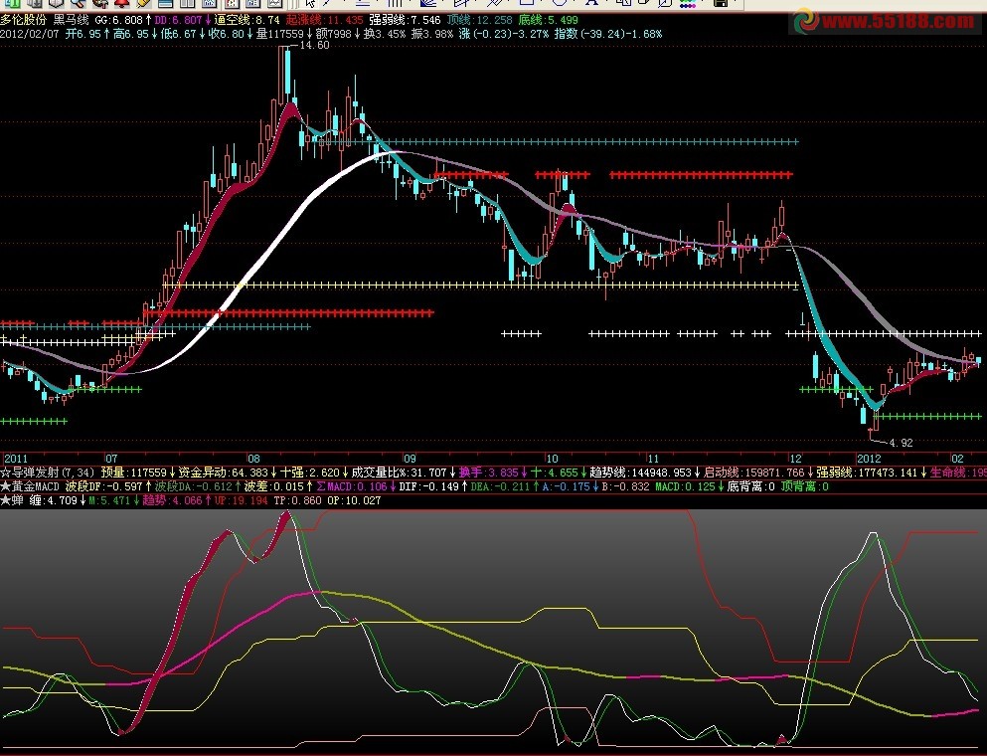The height and width of the screenshot is (756, 987).
Task: Click the green M:5.471 value
Action: 109,500
